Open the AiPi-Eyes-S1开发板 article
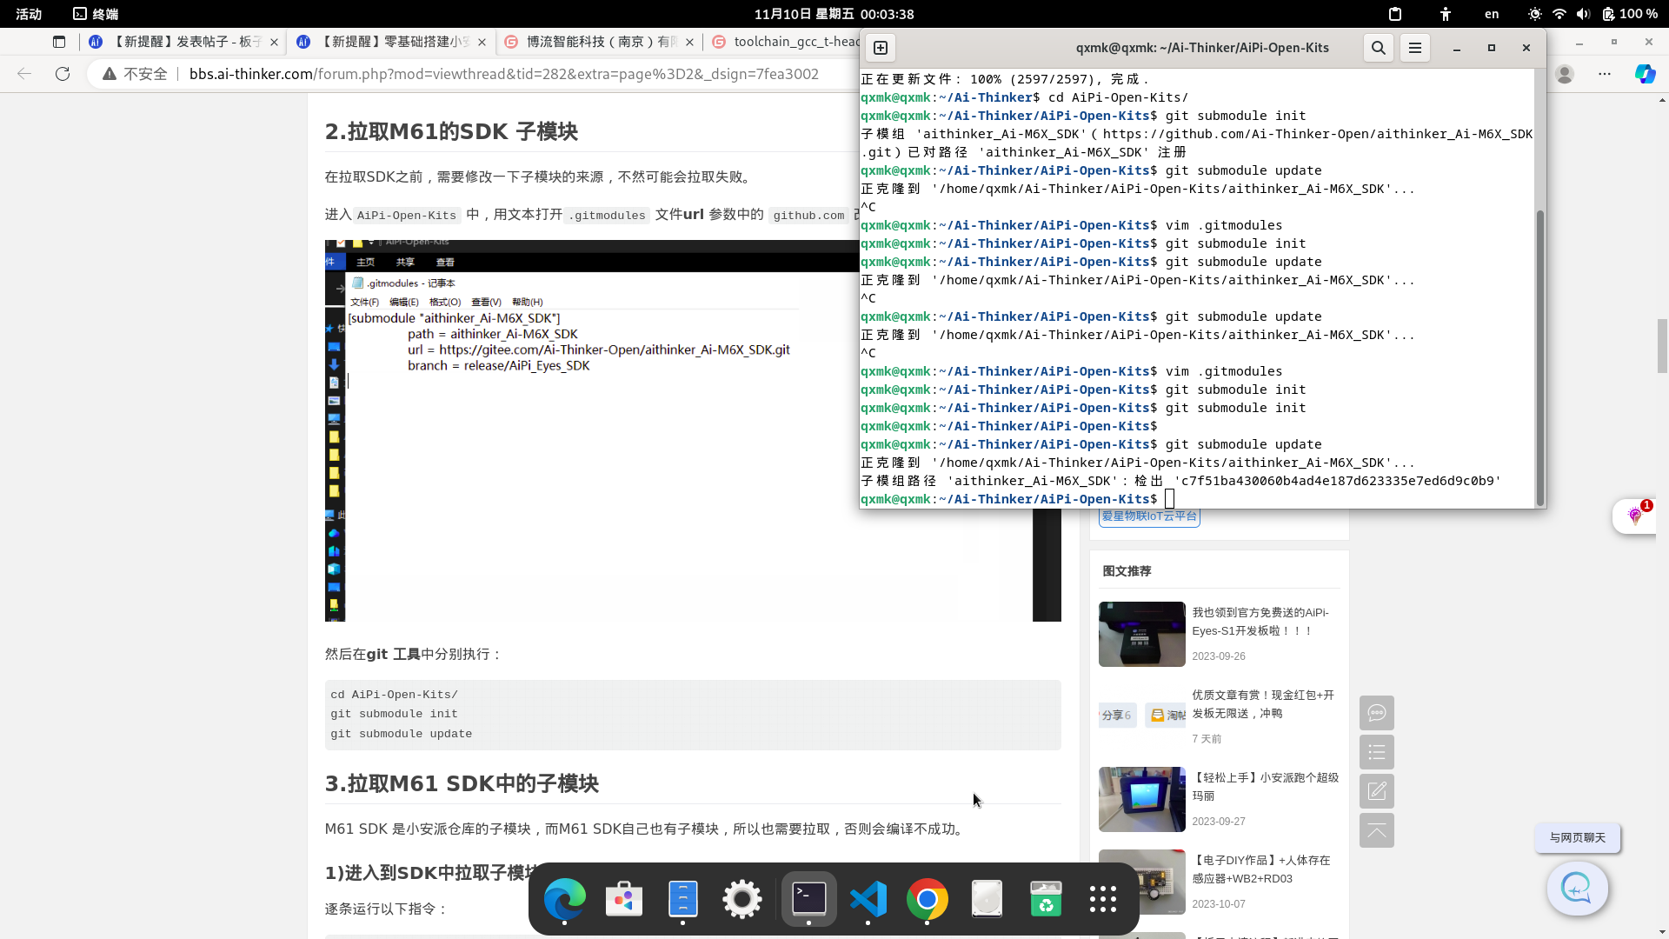The height and width of the screenshot is (939, 1669). click(x=1260, y=622)
